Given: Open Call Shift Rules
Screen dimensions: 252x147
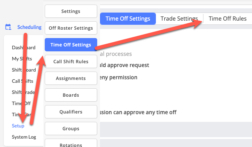Looking at the screenshot, I should point(71,61).
